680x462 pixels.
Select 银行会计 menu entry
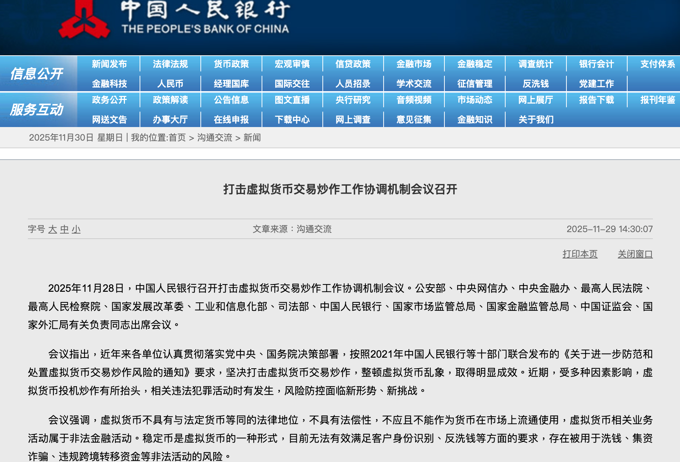[596, 64]
